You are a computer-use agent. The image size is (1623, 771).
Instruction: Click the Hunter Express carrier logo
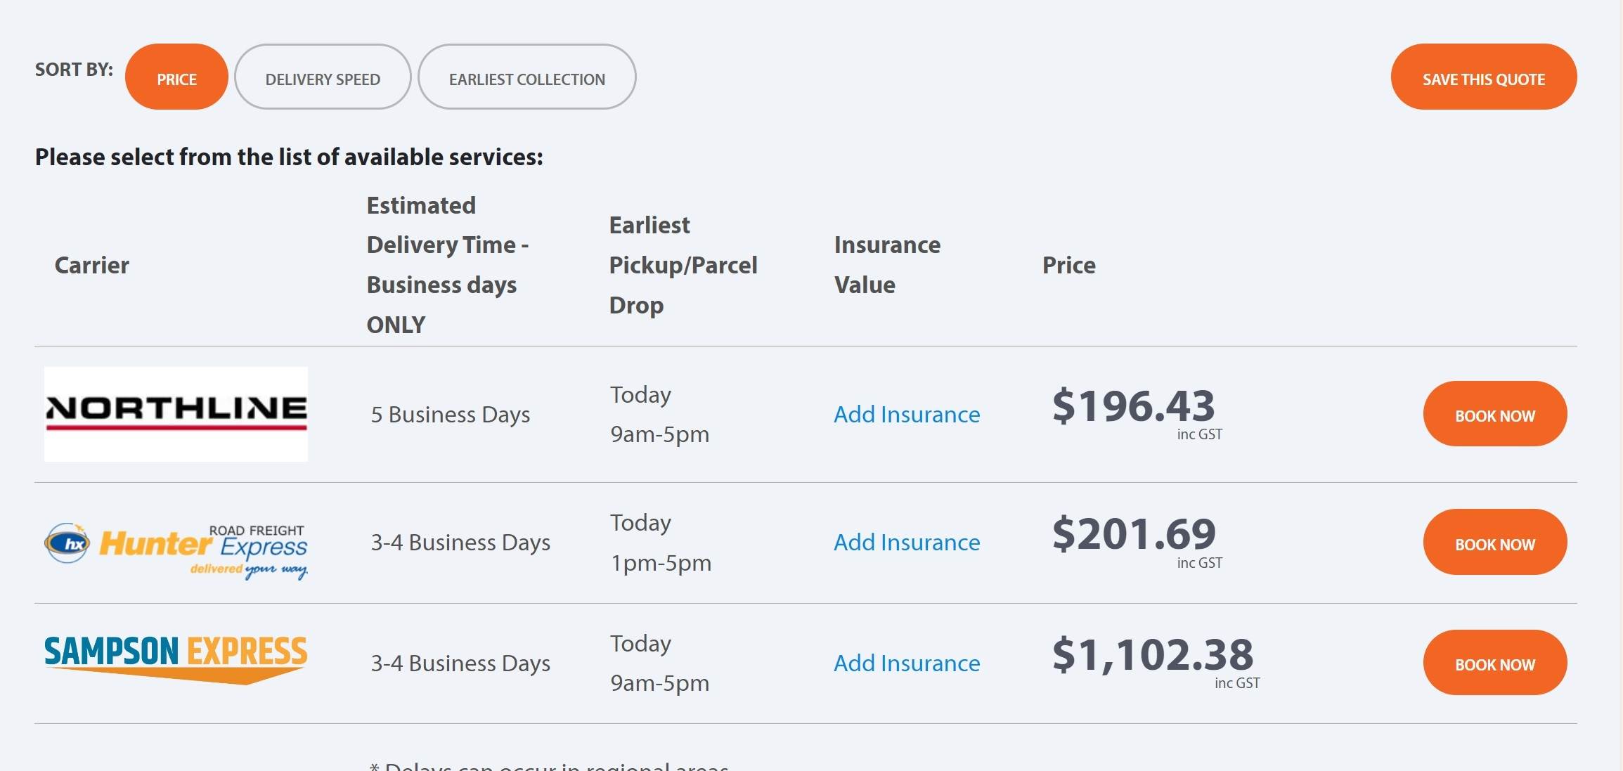pos(176,550)
